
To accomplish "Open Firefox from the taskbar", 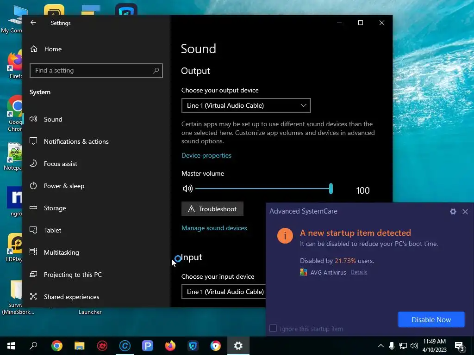I will pos(170,346).
